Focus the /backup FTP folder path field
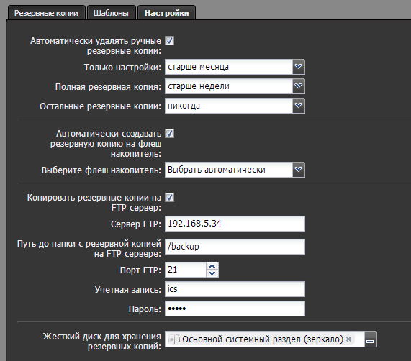 (235, 247)
